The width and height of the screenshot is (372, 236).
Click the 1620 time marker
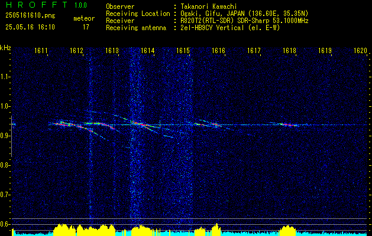360,50
